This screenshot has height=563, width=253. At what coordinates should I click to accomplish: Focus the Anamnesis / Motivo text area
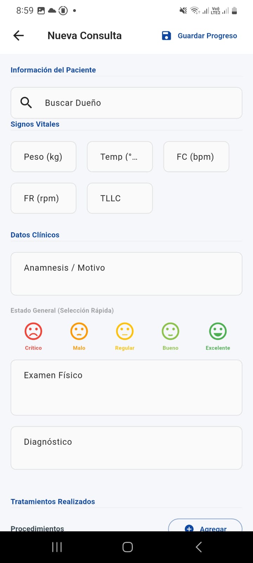tap(126, 274)
